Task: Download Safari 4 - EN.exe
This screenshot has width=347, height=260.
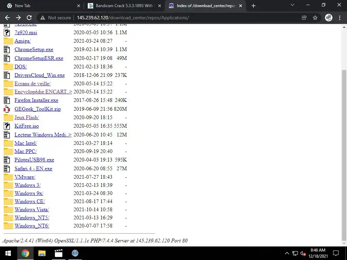Action: [34, 169]
